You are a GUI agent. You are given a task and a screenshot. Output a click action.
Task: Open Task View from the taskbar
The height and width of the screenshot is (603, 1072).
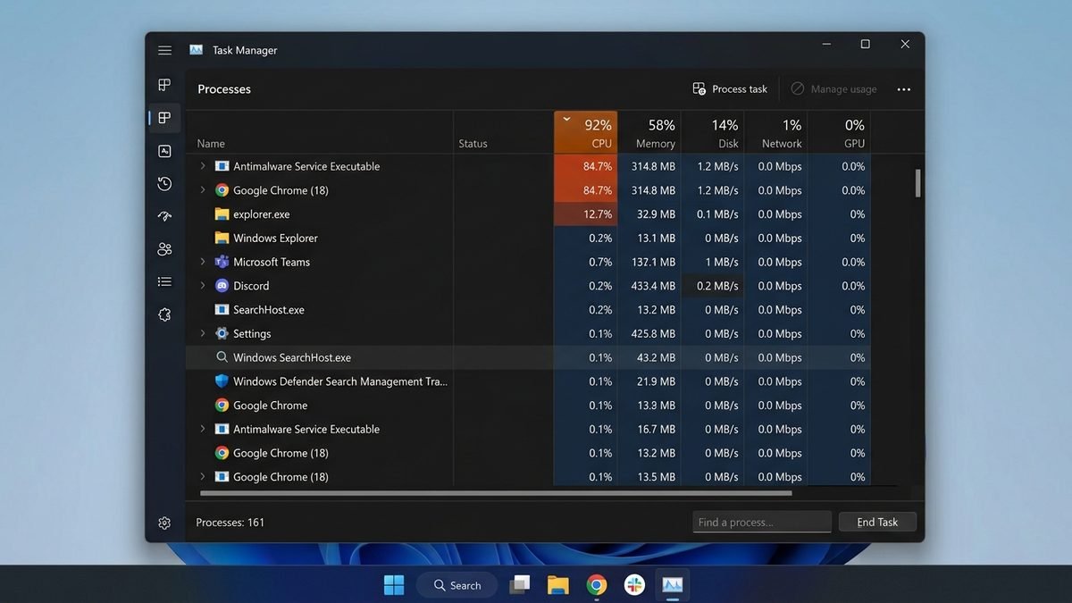tap(520, 585)
